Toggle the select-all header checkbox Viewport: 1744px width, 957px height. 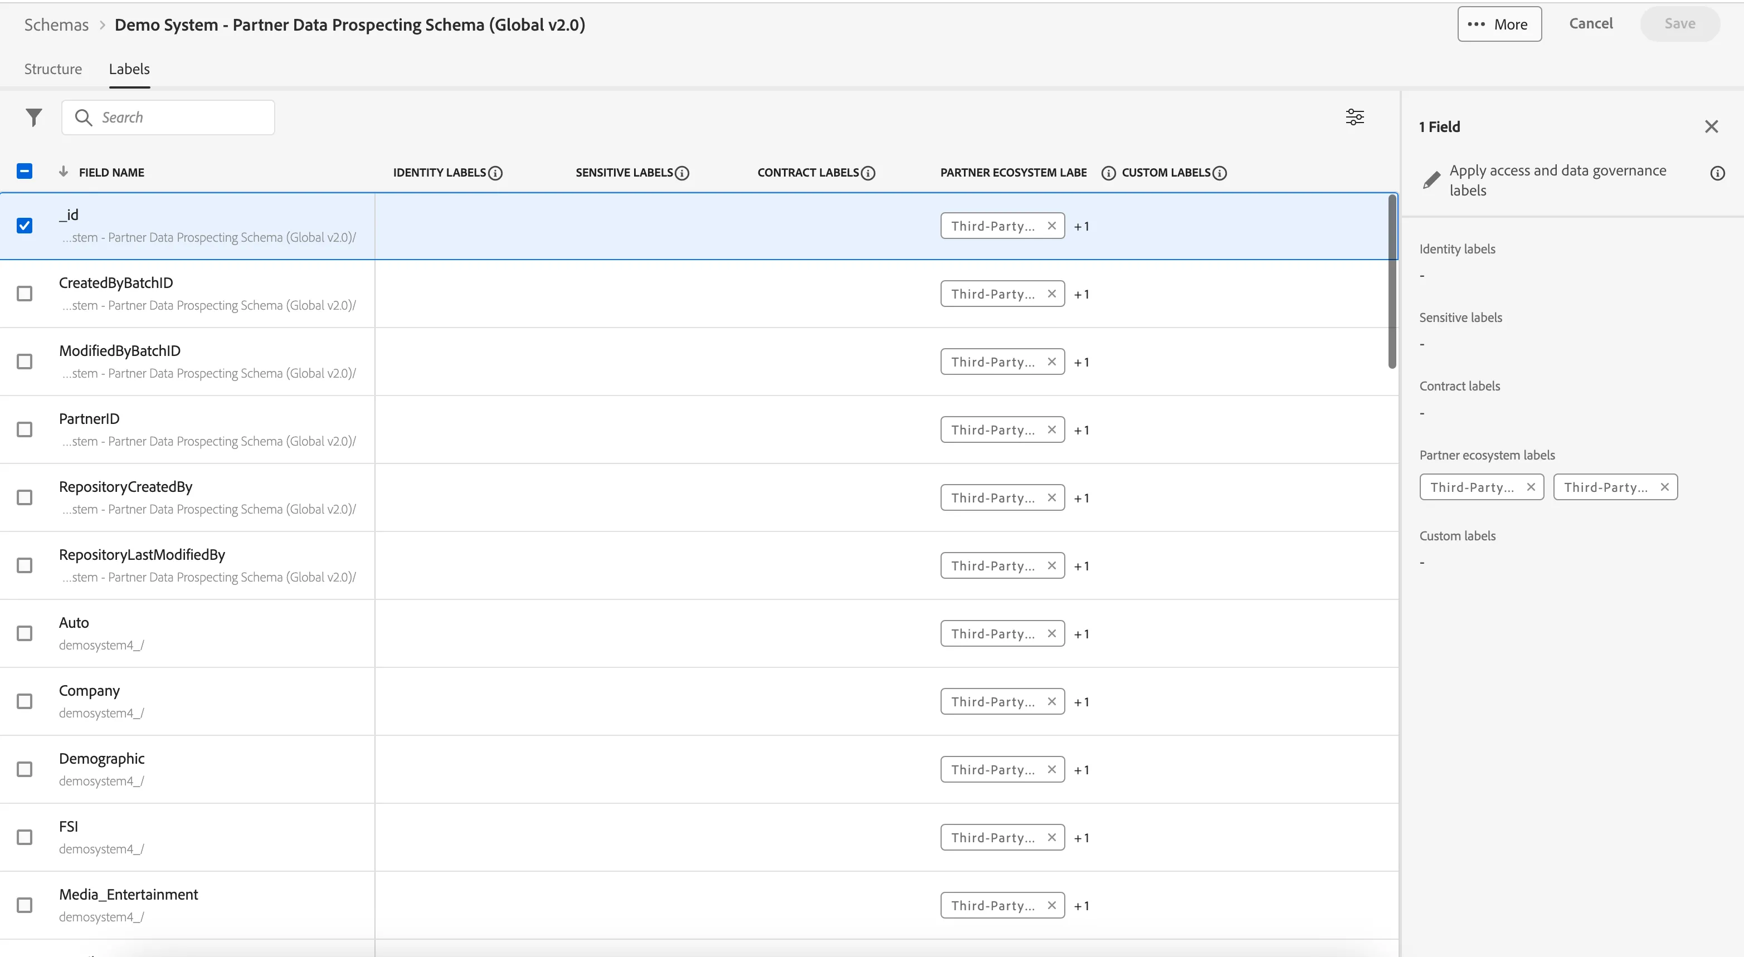[25, 171]
